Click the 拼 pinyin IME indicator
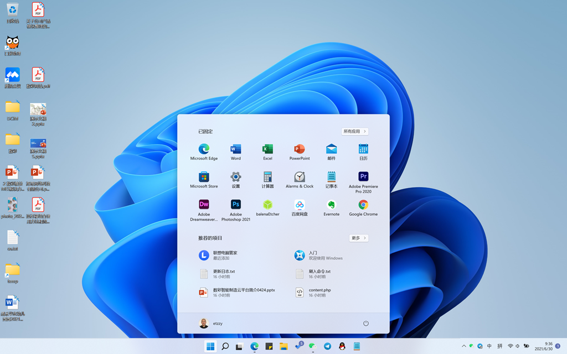Image resolution: width=567 pixels, height=354 pixels. 500,346
